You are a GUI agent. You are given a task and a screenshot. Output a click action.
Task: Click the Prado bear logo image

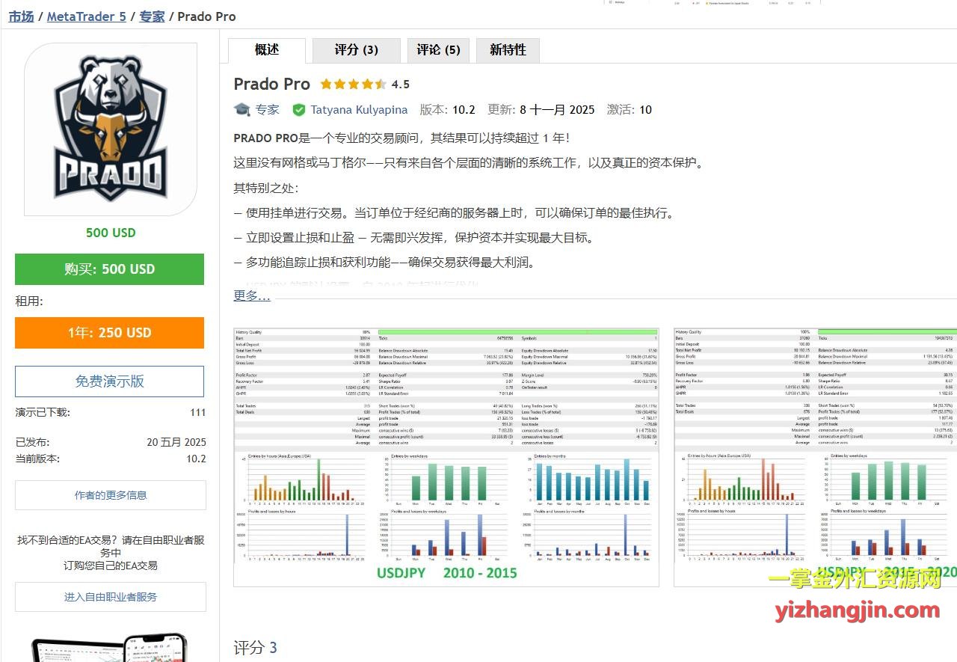click(111, 129)
